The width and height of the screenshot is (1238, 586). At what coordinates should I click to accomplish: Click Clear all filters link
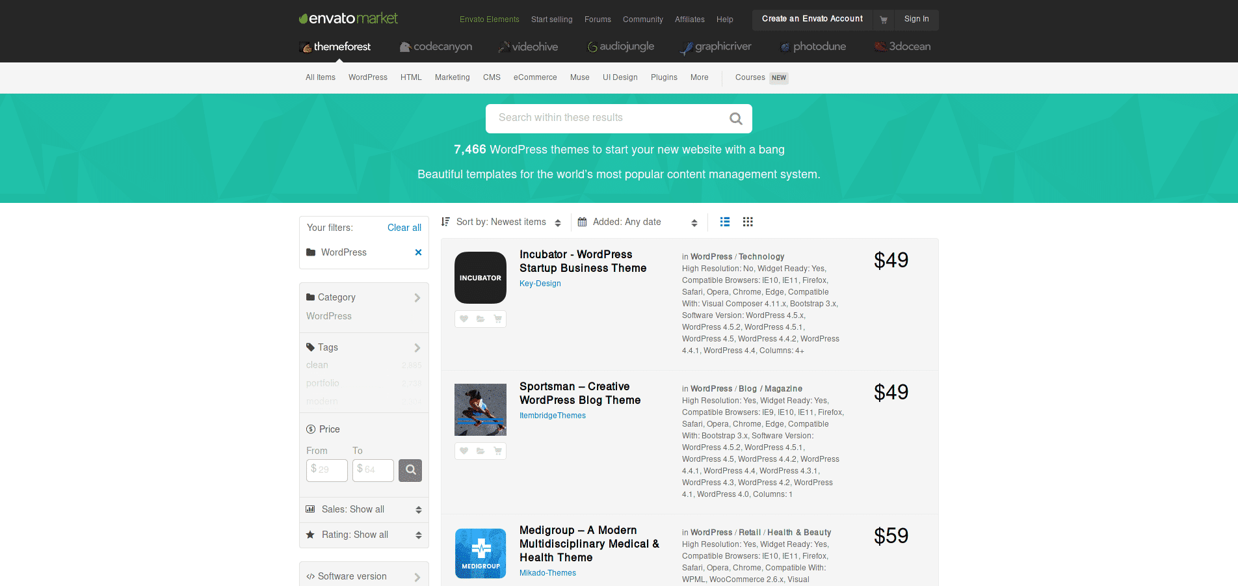404,228
